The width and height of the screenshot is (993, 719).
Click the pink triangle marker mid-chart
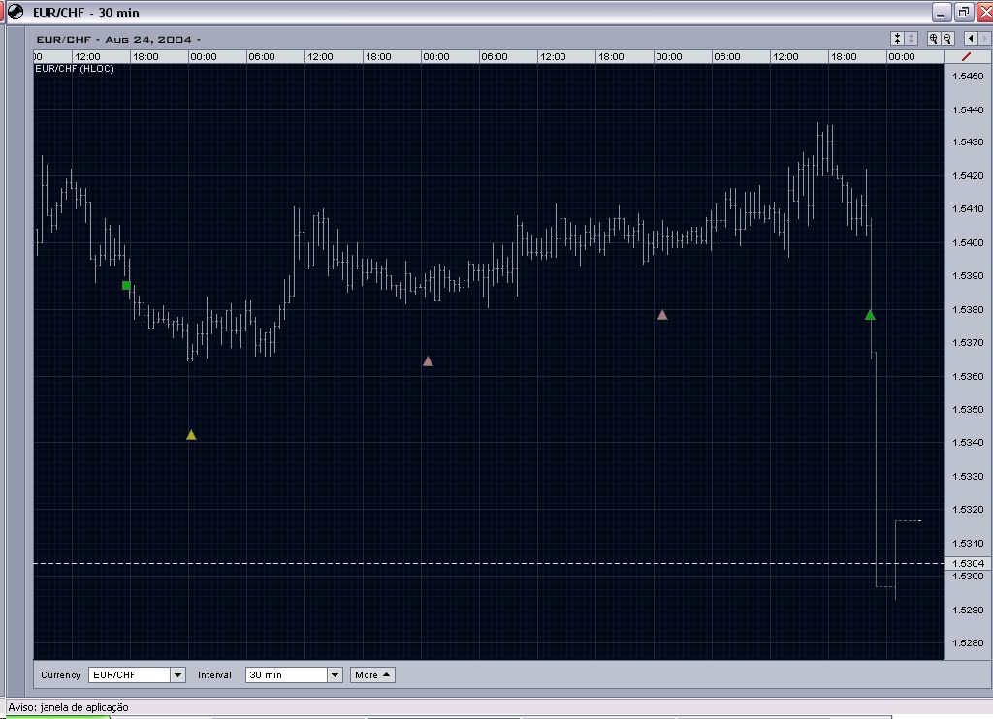[429, 359]
